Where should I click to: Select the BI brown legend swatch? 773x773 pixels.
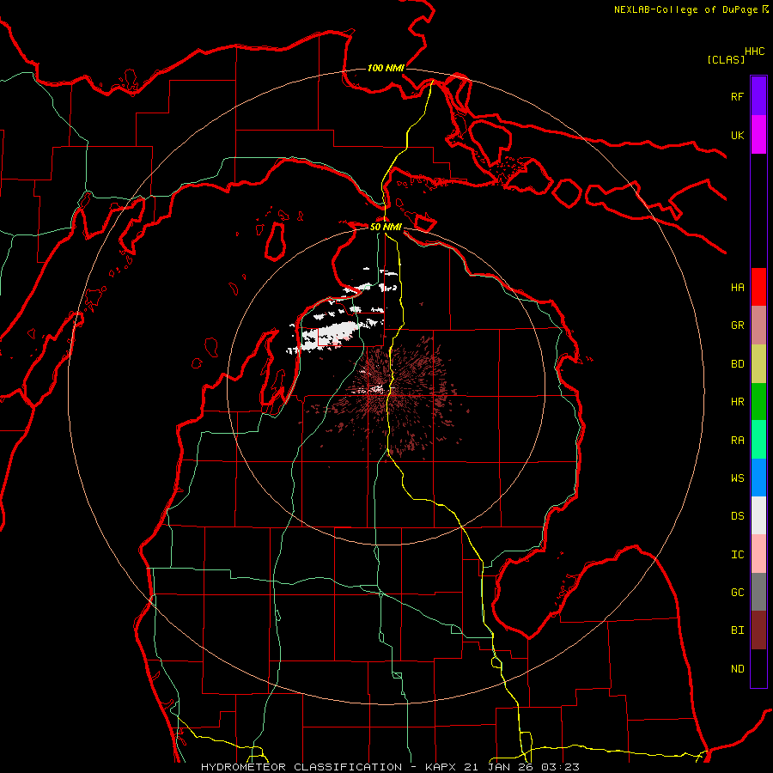pyautogui.click(x=758, y=630)
